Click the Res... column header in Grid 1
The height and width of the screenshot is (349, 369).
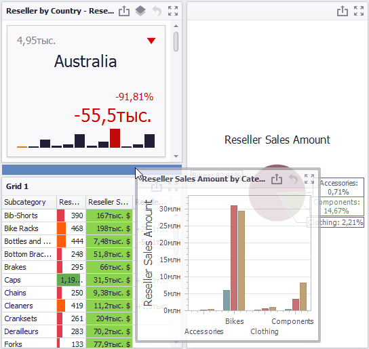point(71,202)
